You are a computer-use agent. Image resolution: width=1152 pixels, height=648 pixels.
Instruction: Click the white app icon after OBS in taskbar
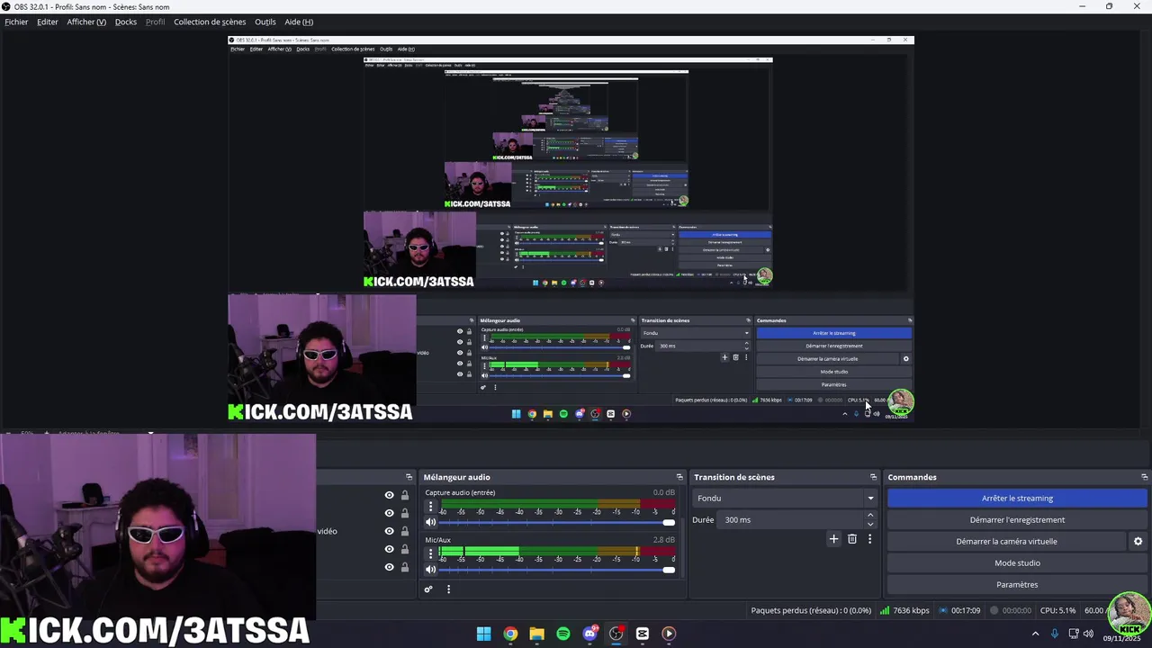[x=643, y=634]
